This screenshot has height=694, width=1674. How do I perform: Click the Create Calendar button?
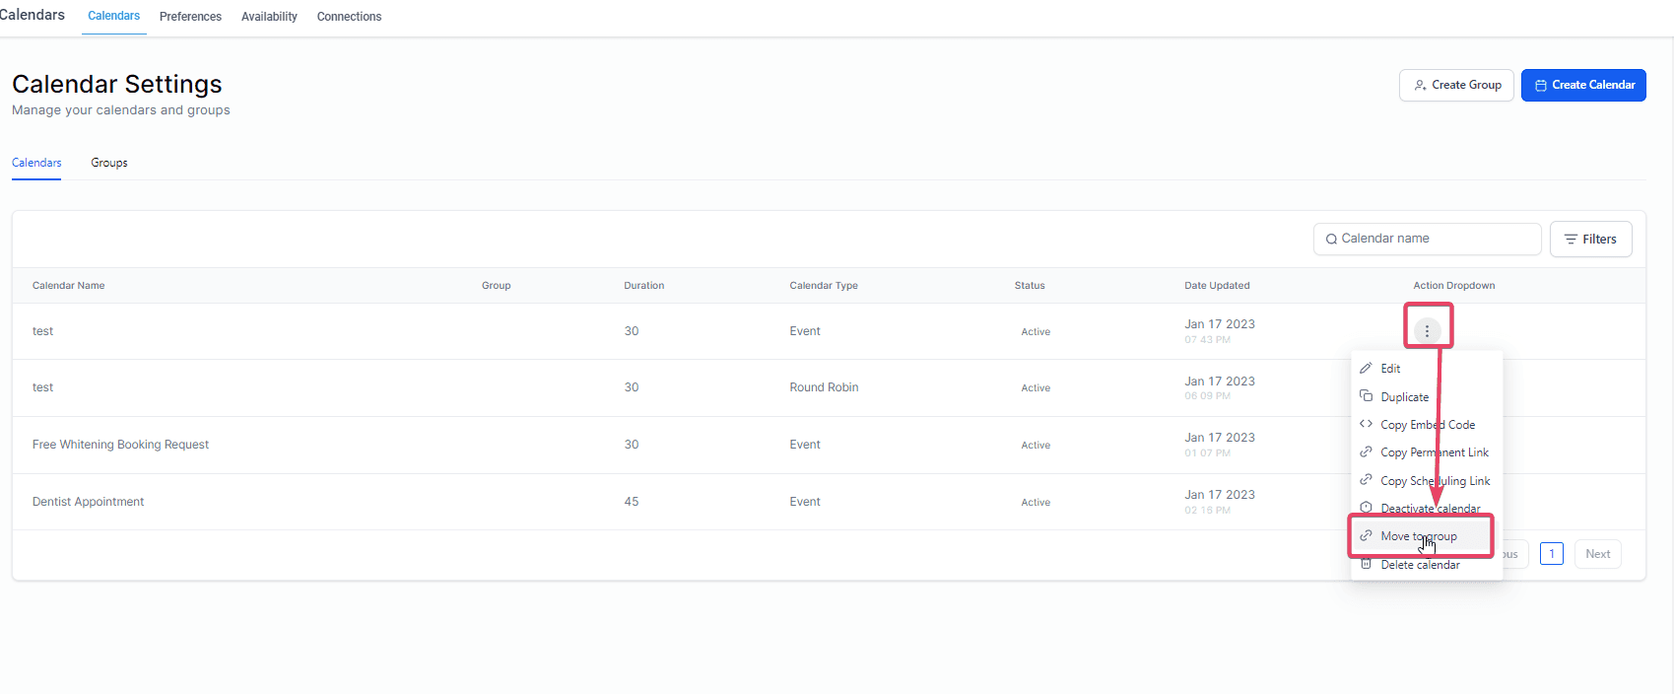pyautogui.click(x=1583, y=85)
